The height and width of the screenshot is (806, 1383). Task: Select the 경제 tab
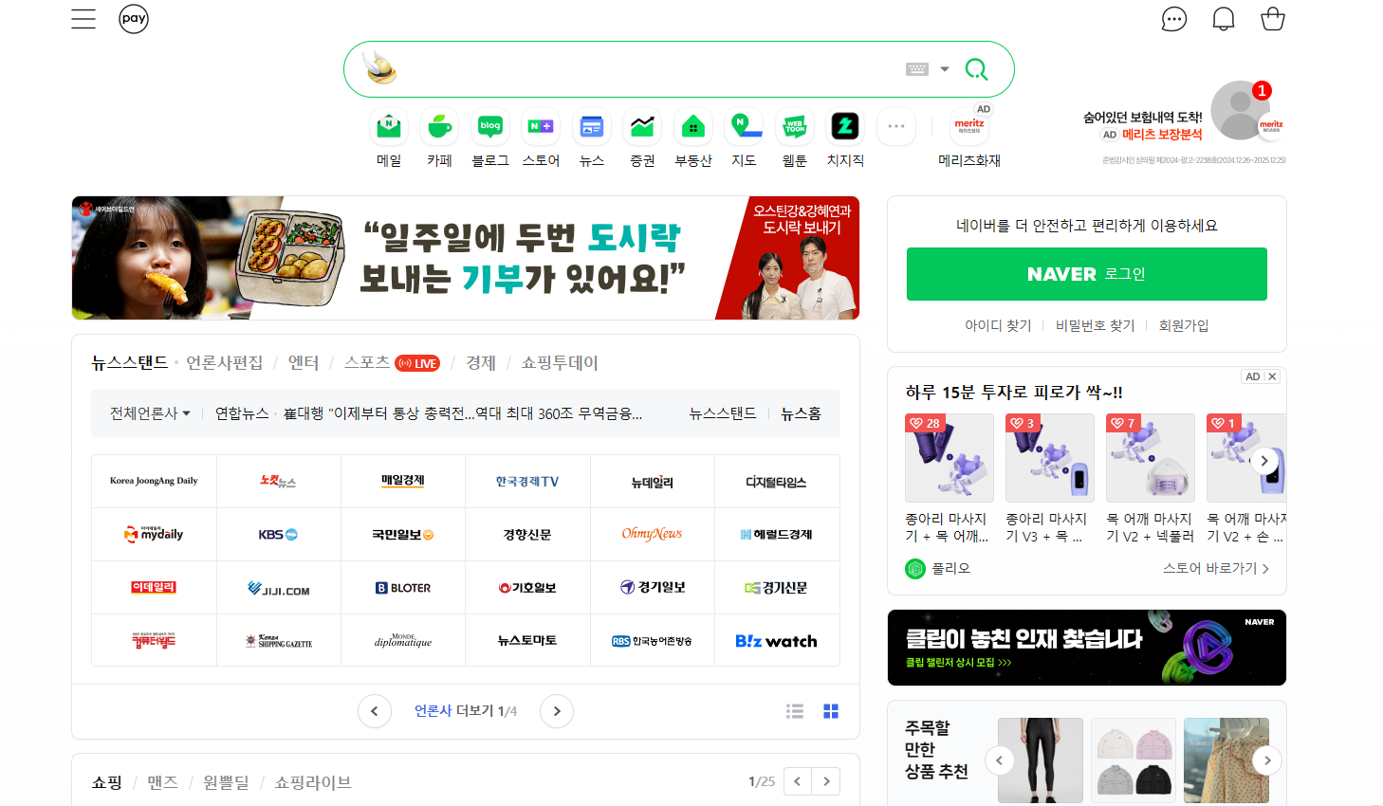click(481, 362)
